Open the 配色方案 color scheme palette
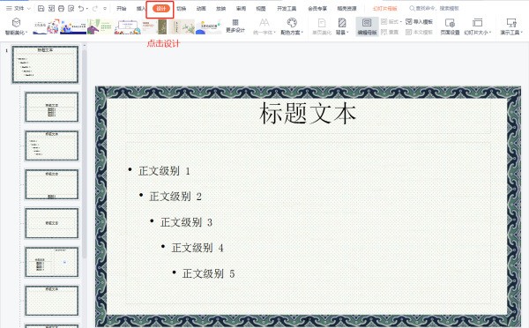 pyautogui.click(x=292, y=26)
